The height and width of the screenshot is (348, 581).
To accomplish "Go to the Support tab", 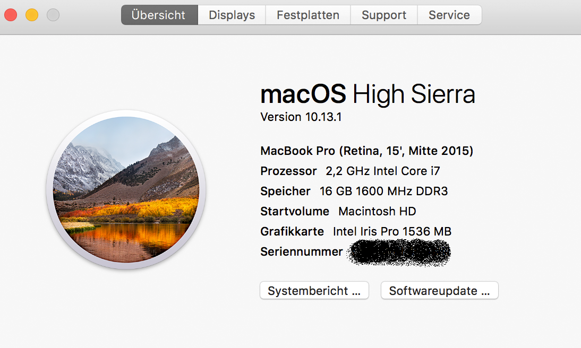I will click(x=384, y=15).
